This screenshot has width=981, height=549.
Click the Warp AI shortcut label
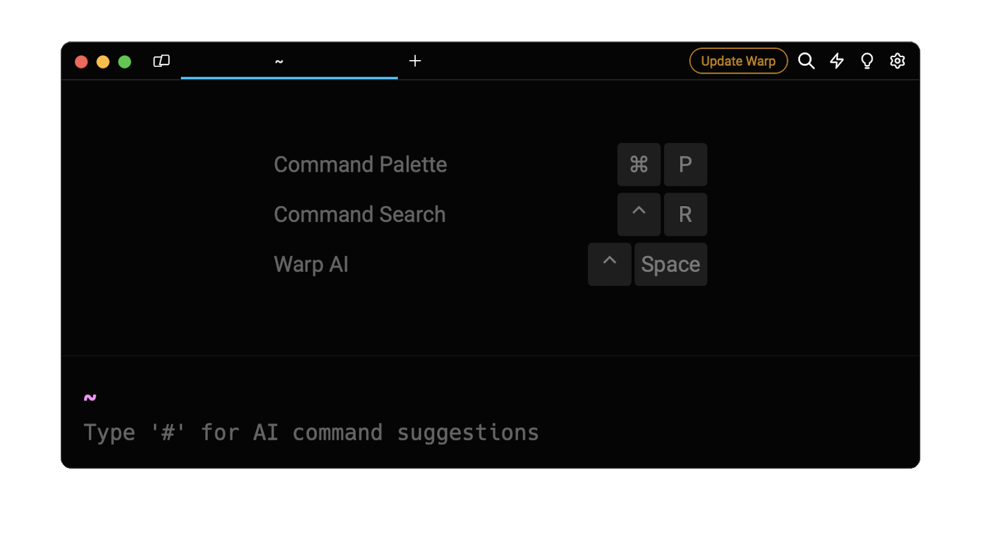click(311, 264)
